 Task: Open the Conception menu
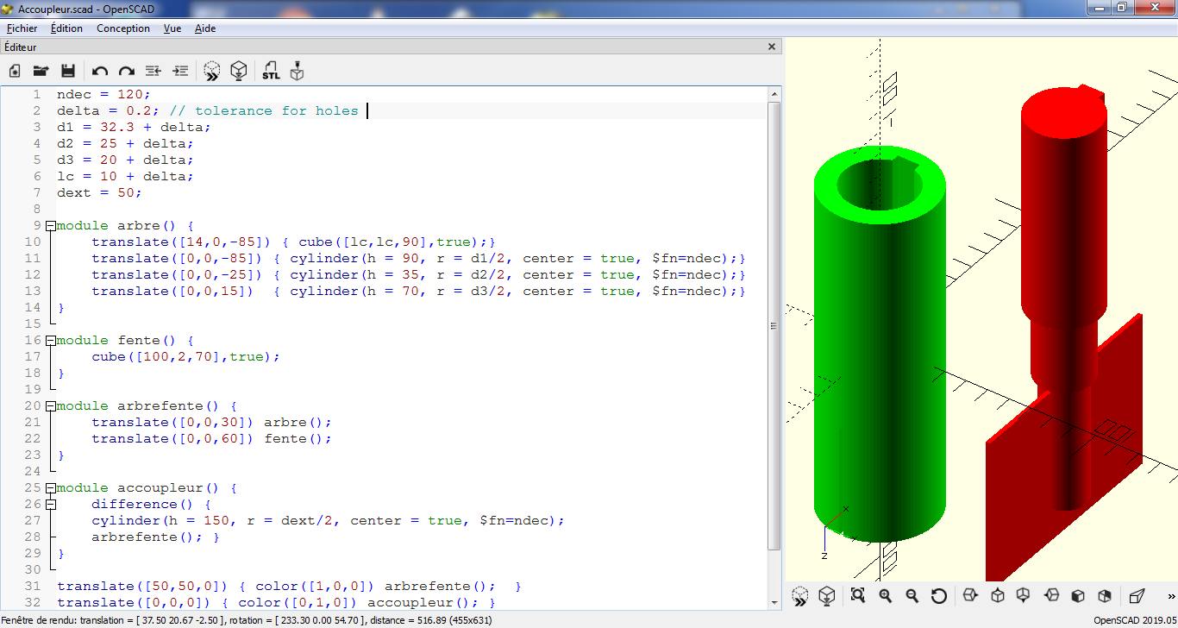(x=123, y=28)
